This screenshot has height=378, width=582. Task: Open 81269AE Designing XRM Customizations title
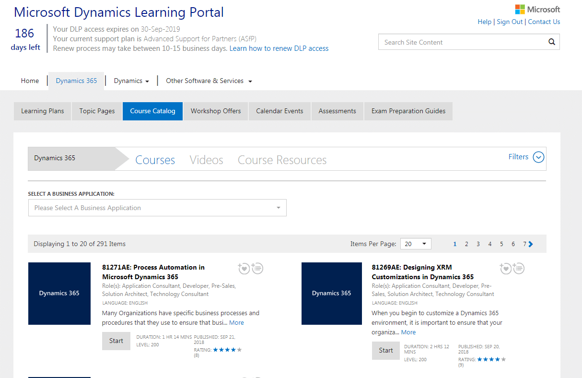click(x=423, y=272)
